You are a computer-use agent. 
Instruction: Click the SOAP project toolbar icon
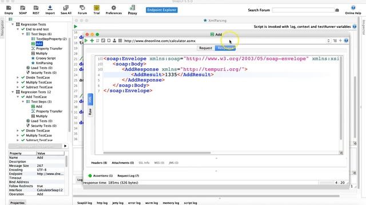[x=23, y=10]
